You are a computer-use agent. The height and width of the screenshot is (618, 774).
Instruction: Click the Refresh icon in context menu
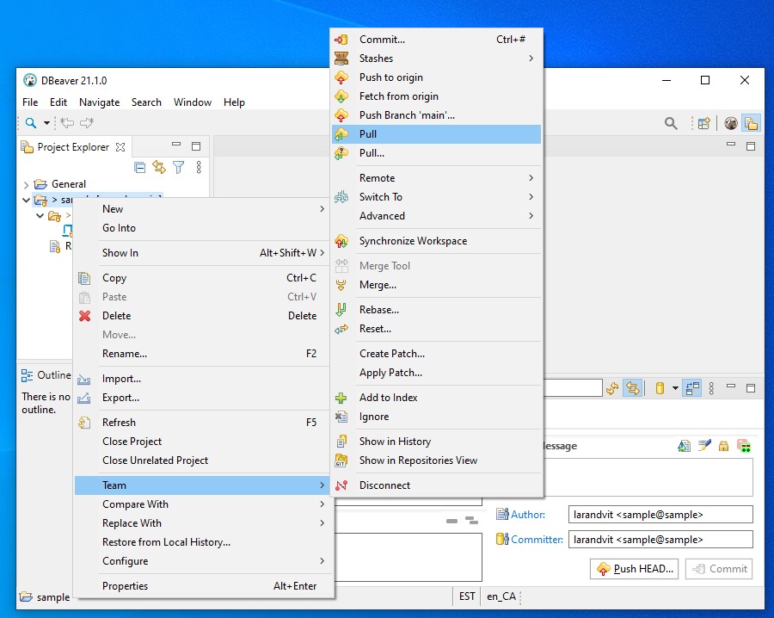(84, 423)
